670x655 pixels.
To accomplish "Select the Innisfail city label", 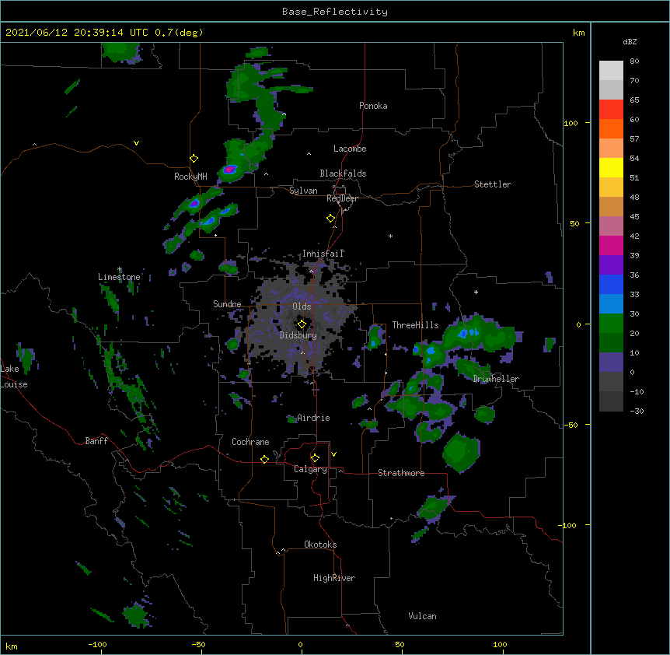I will click(x=323, y=254).
